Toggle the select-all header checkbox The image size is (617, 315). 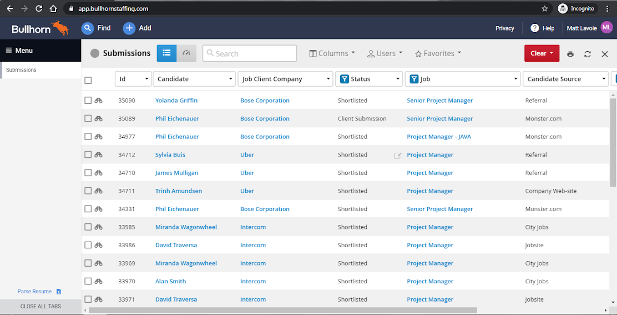point(88,81)
